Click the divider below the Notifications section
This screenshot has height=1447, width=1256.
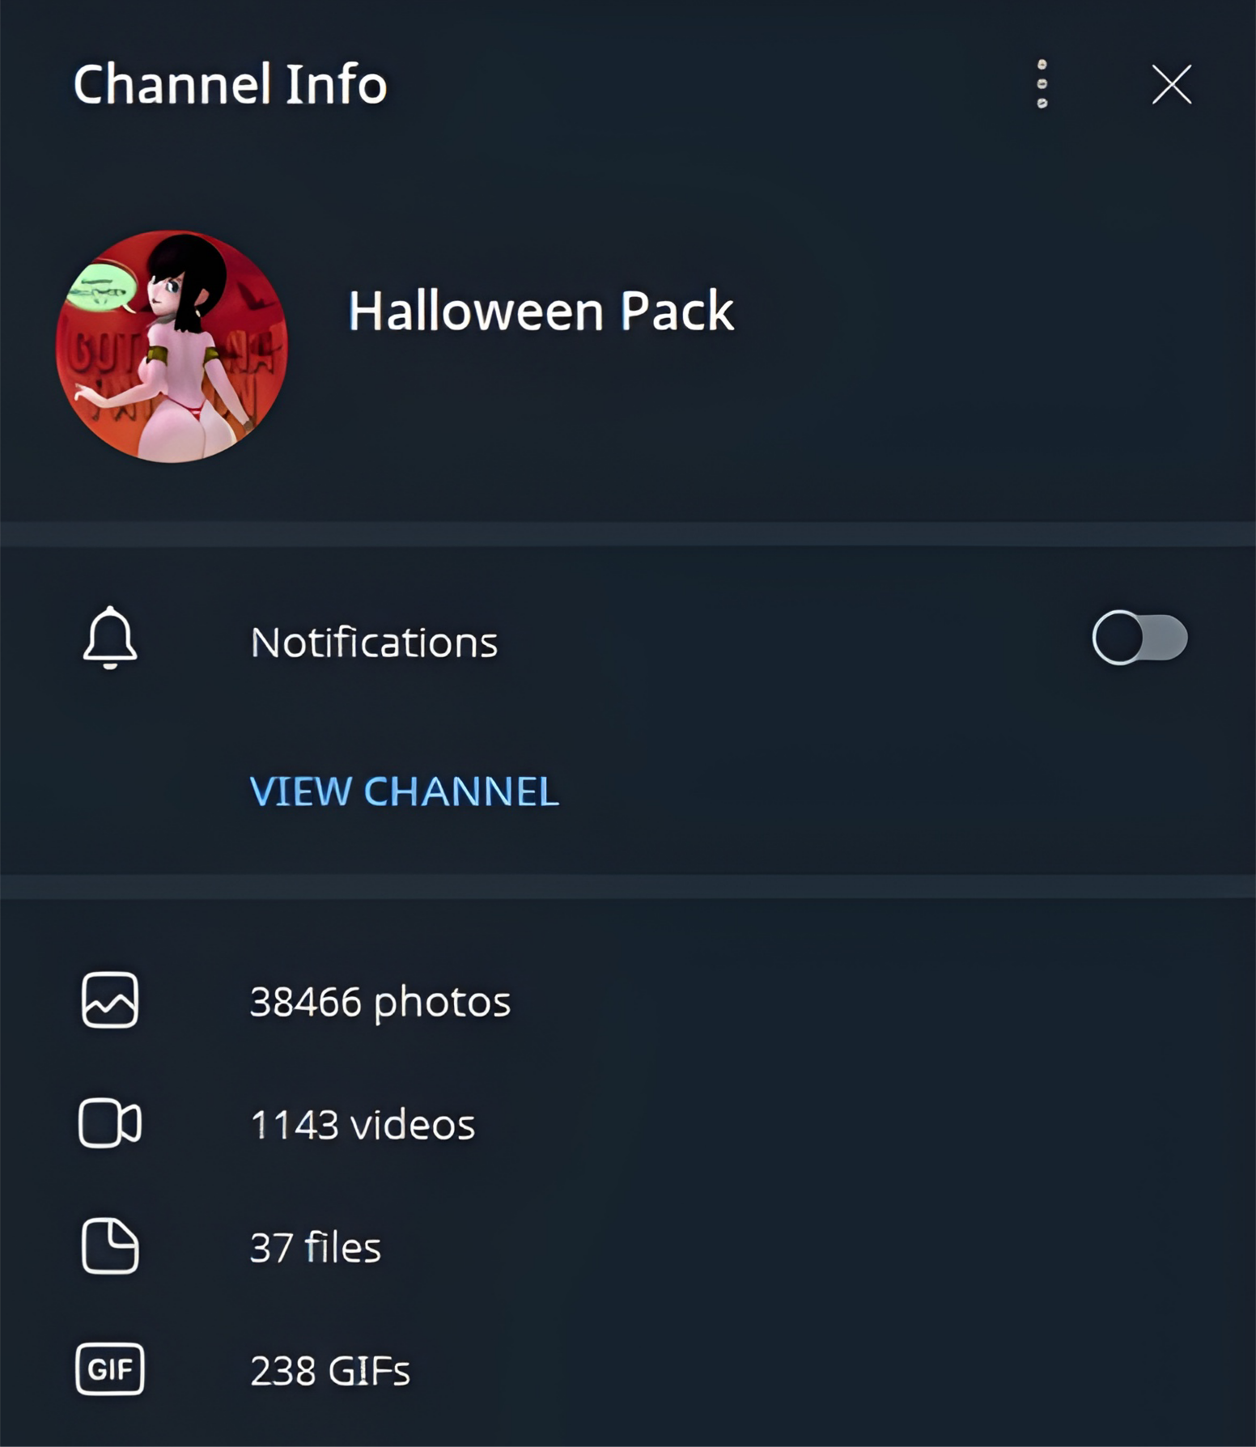click(x=628, y=886)
